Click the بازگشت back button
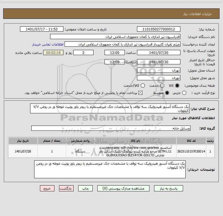Viewport: 223px width, 216px height. tap(66, 188)
